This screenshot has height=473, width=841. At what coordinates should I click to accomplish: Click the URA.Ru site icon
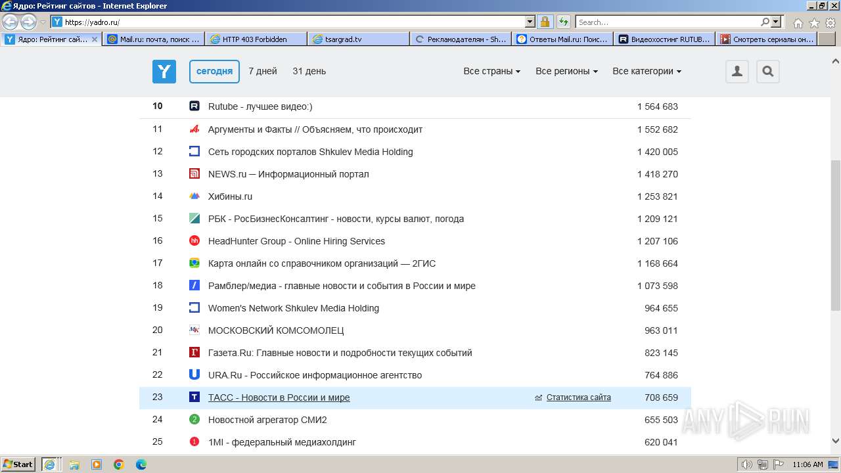click(x=194, y=375)
